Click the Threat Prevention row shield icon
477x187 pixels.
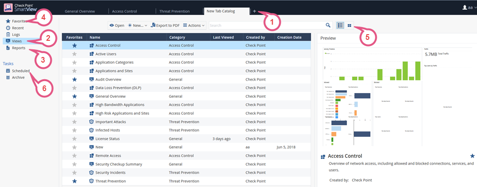[x=92, y=181]
